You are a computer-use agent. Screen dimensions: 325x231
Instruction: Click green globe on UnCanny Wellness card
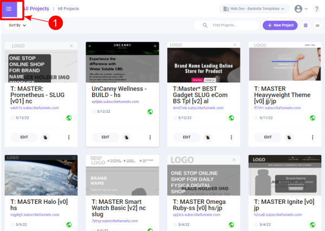click(149, 112)
